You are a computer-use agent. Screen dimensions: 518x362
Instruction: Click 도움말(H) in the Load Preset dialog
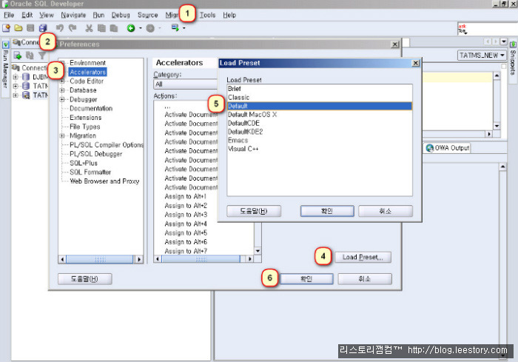(254, 211)
